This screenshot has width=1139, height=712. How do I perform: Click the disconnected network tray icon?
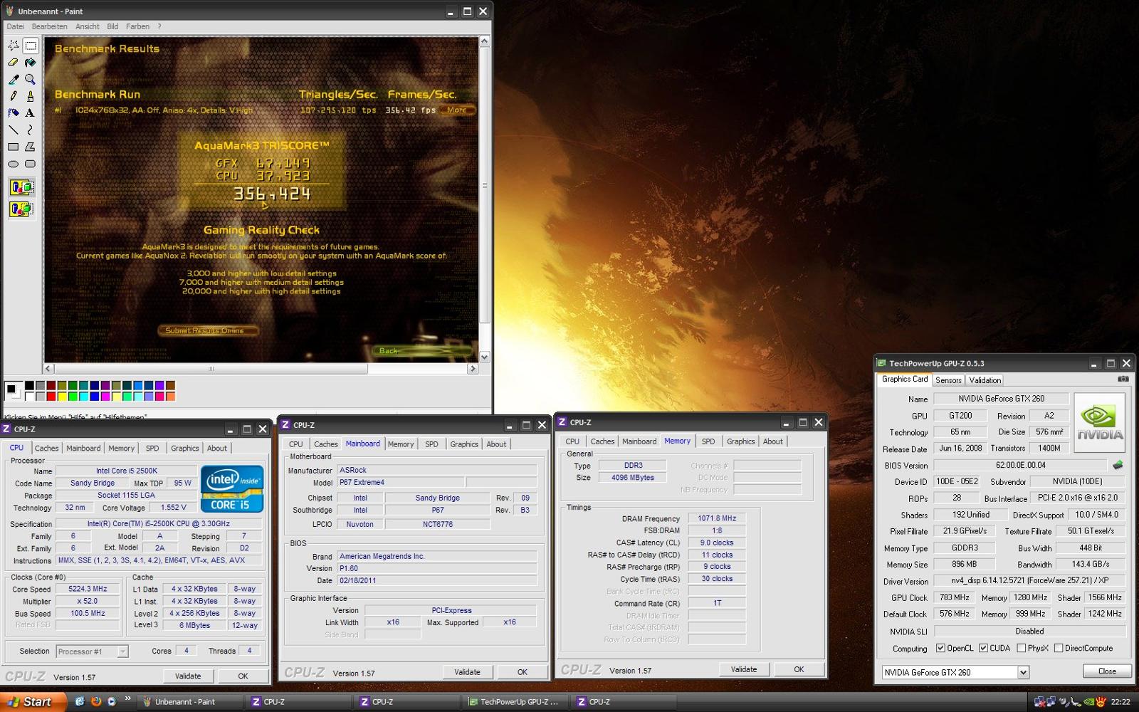pyautogui.click(x=1040, y=702)
